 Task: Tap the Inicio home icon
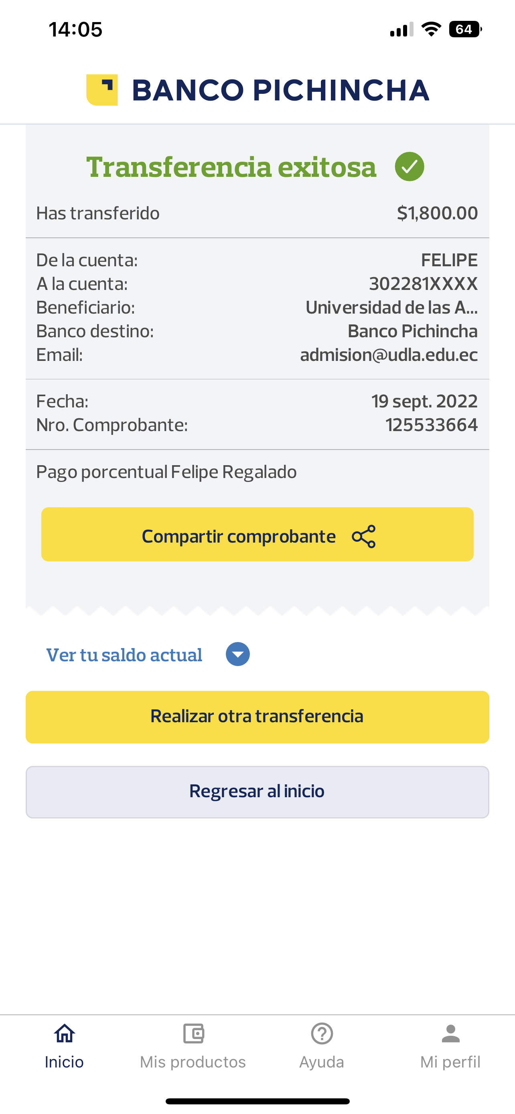tap(65, 1034)
